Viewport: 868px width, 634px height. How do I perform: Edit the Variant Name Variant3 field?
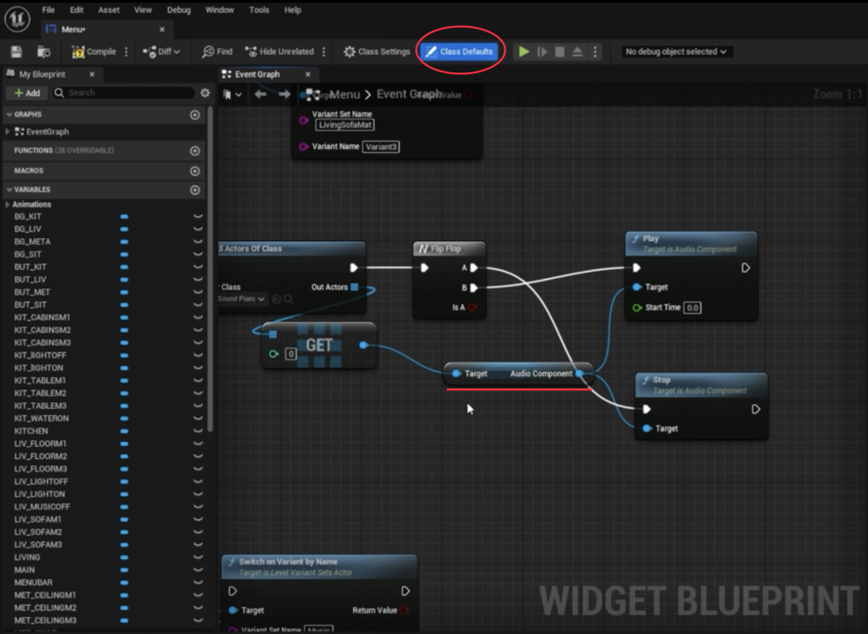(x=381, y=146)
